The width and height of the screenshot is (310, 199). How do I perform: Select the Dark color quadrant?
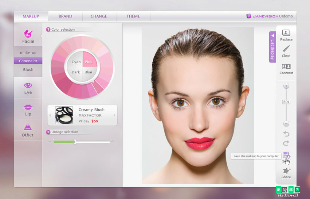75,73
